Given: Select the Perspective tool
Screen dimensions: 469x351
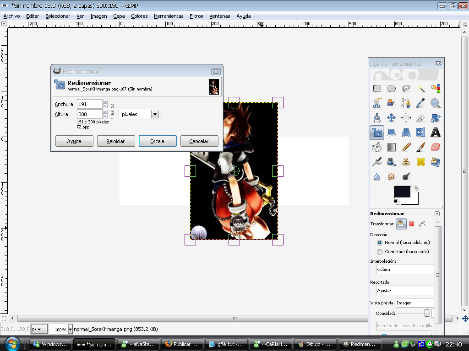Looking at the screenshot, I should pyautogui.click(x=406, y=133).
